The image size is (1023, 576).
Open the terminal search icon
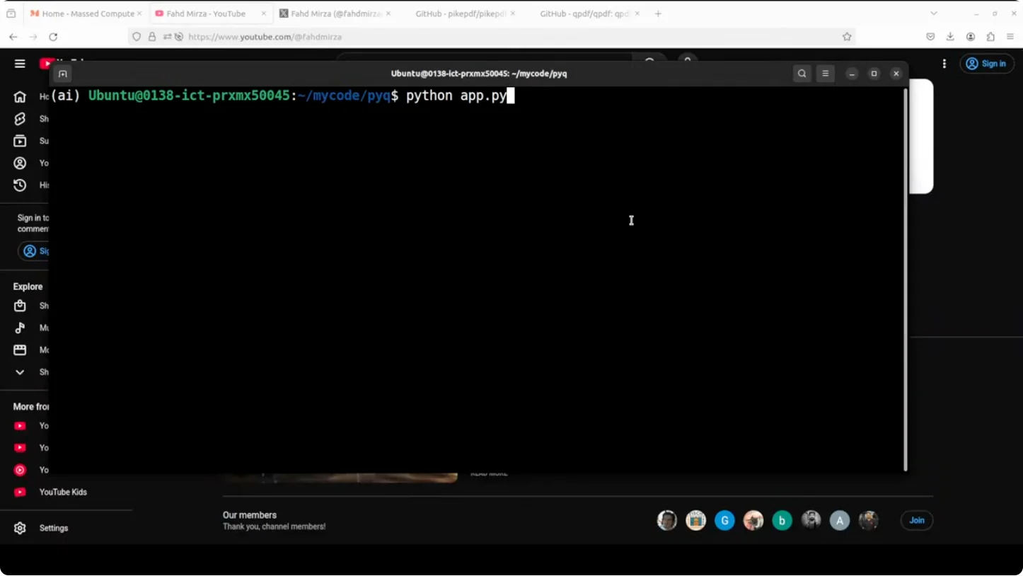(x=802, y=74)
